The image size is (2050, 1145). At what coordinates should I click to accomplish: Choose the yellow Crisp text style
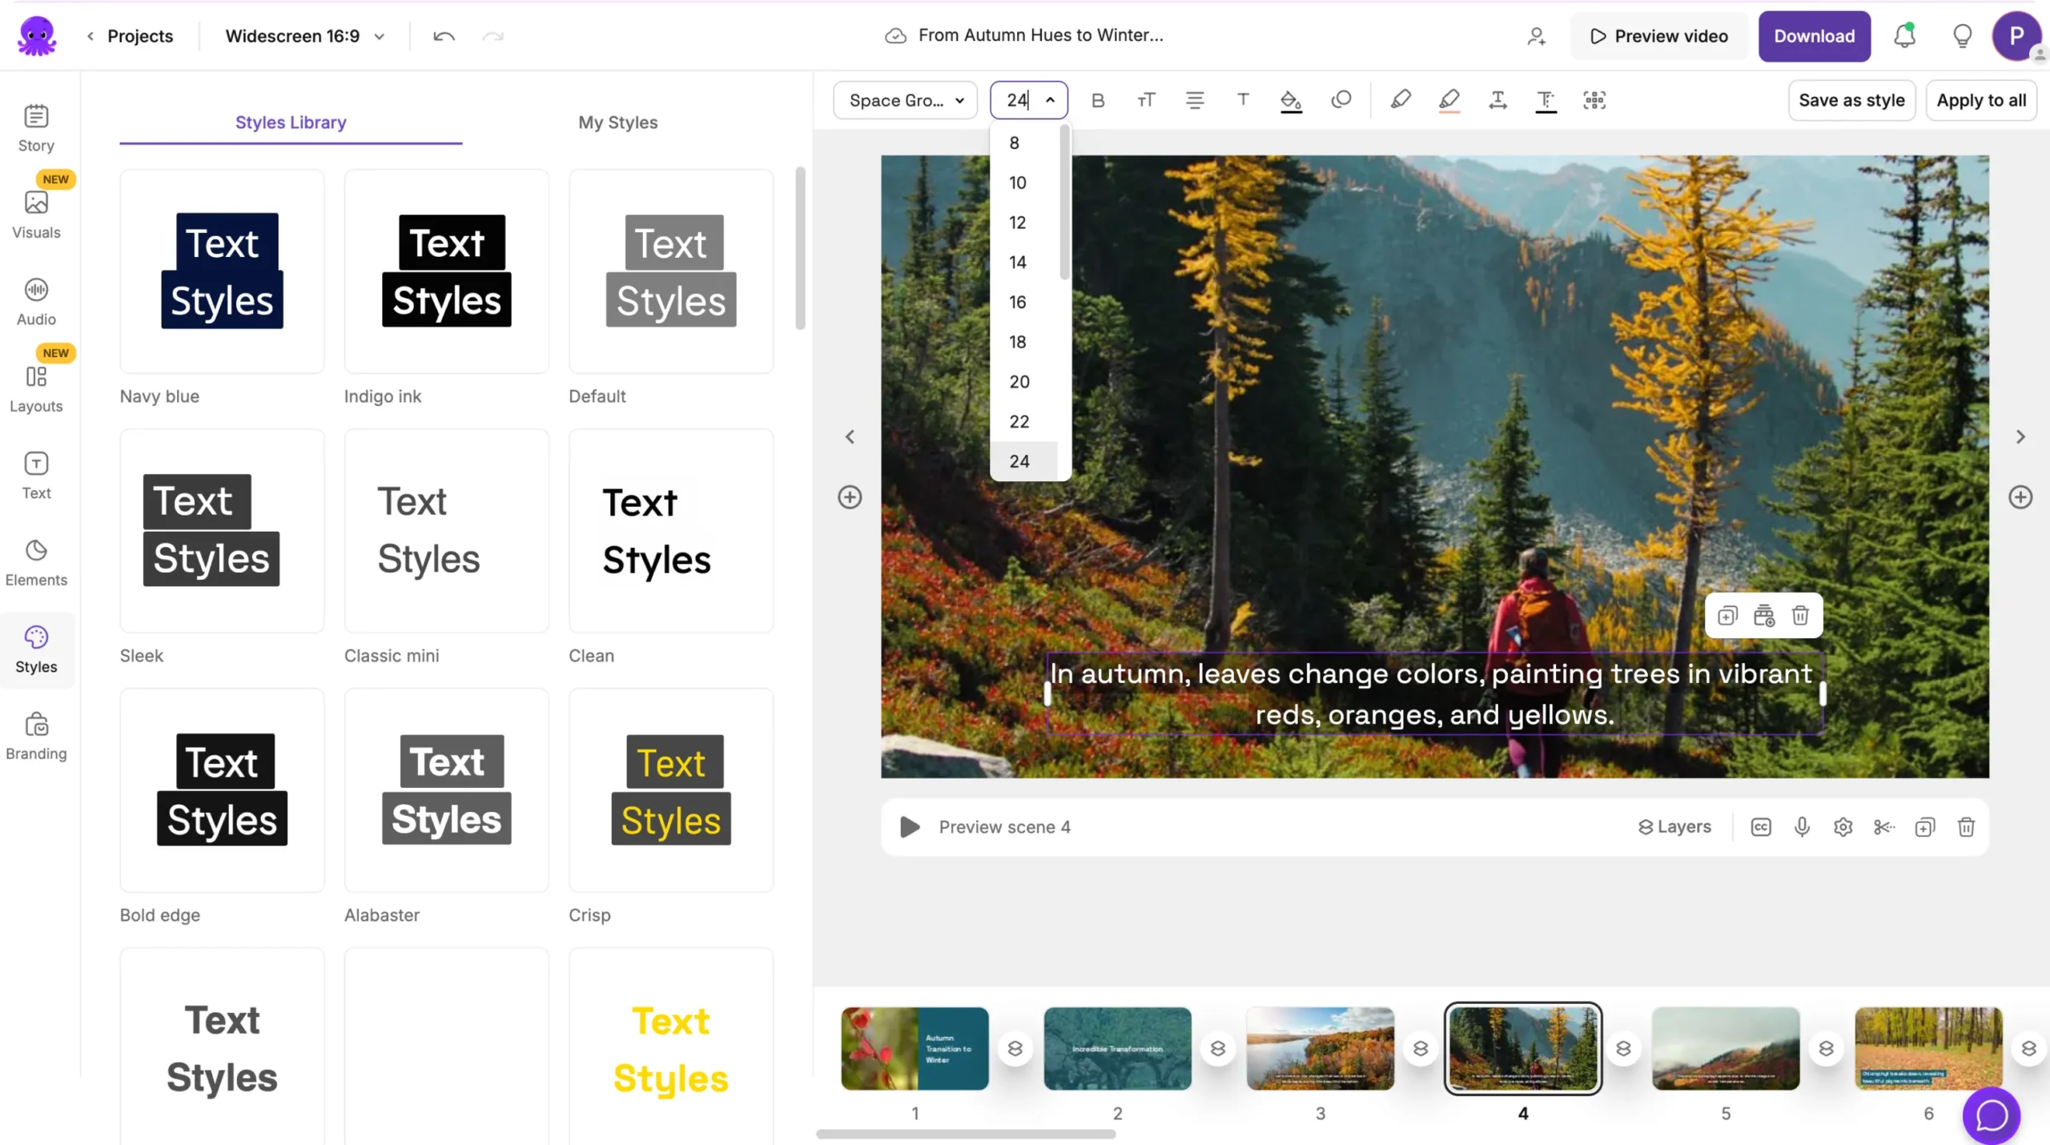[x=671, y=789]
